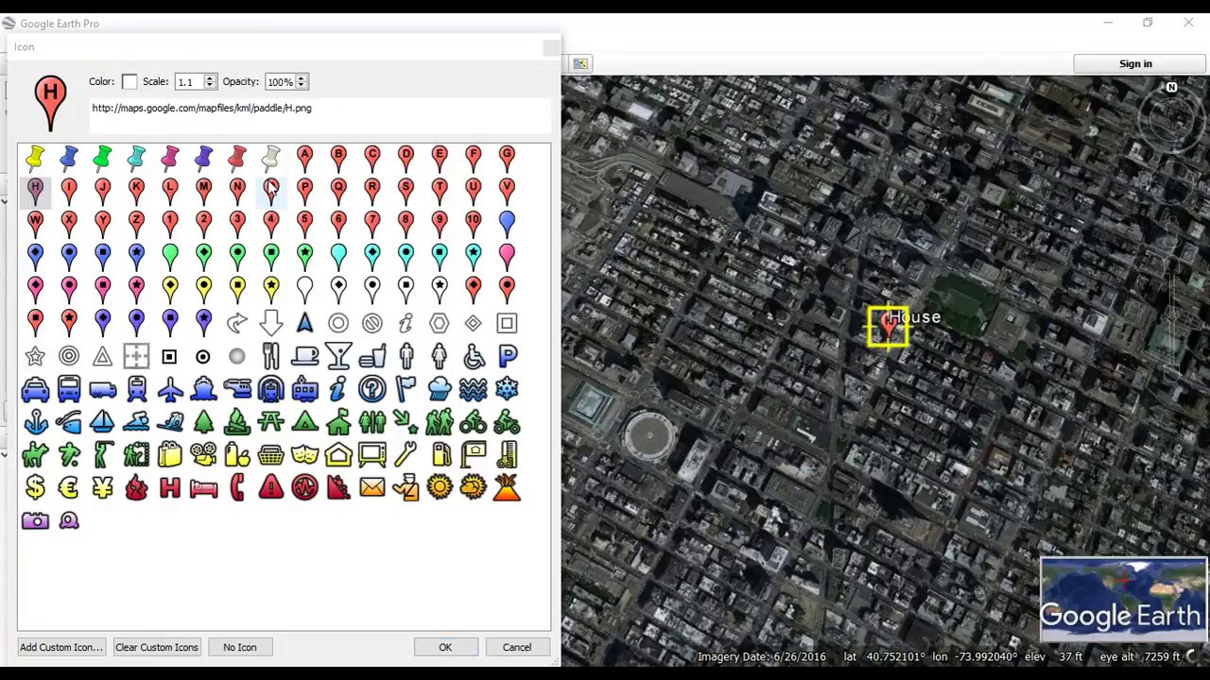Screen dimensions: 1210x680
Task: Pick the red paddle marked G
Action: 507,158
